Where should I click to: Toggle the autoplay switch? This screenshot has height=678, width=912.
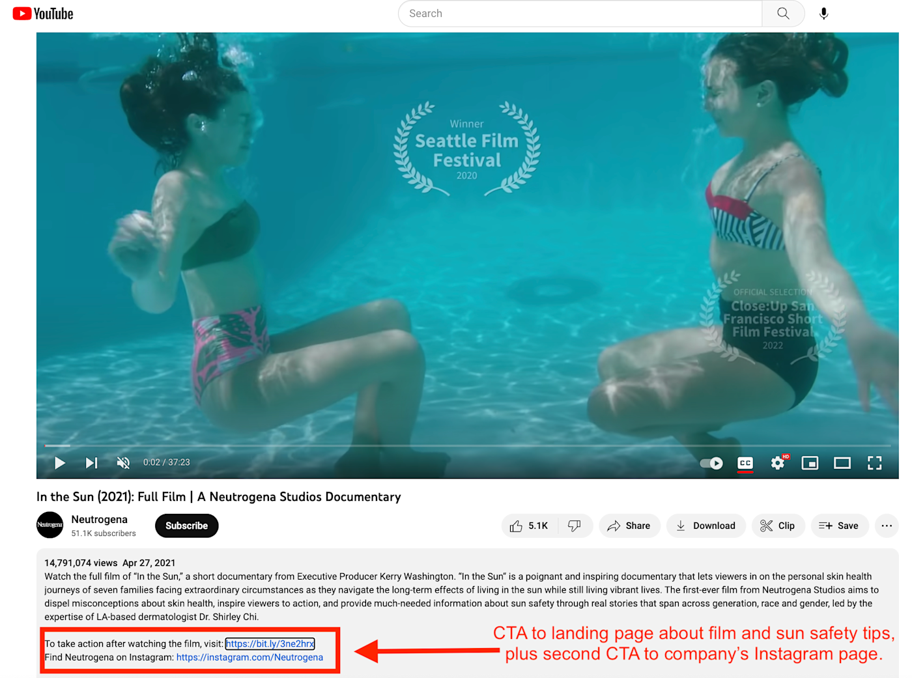pyautogui.click(x=711, y=463)
